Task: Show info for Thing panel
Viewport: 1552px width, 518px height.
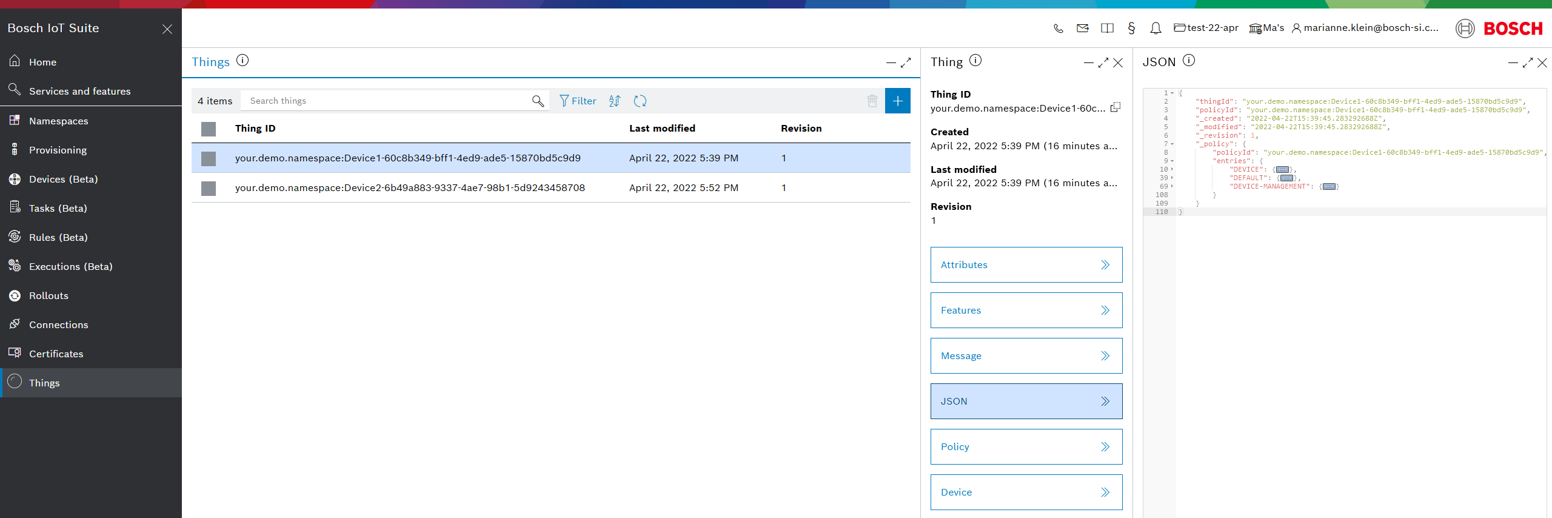Action: (975, 60)
